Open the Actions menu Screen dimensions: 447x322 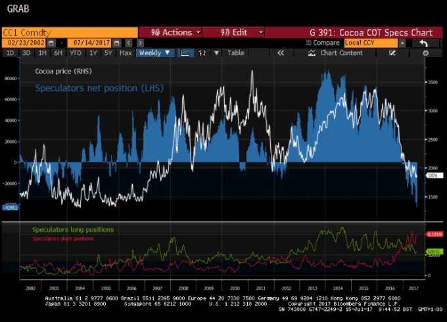171,32
